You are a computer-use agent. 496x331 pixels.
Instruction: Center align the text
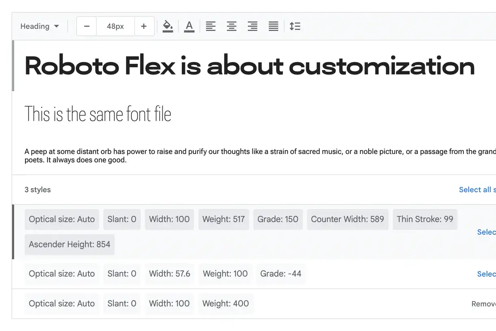coord(232,26)
